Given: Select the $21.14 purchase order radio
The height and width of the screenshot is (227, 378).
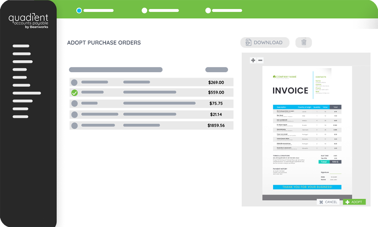Looking at the screenshot, I should pyautogui.click(x=74, y=114).
